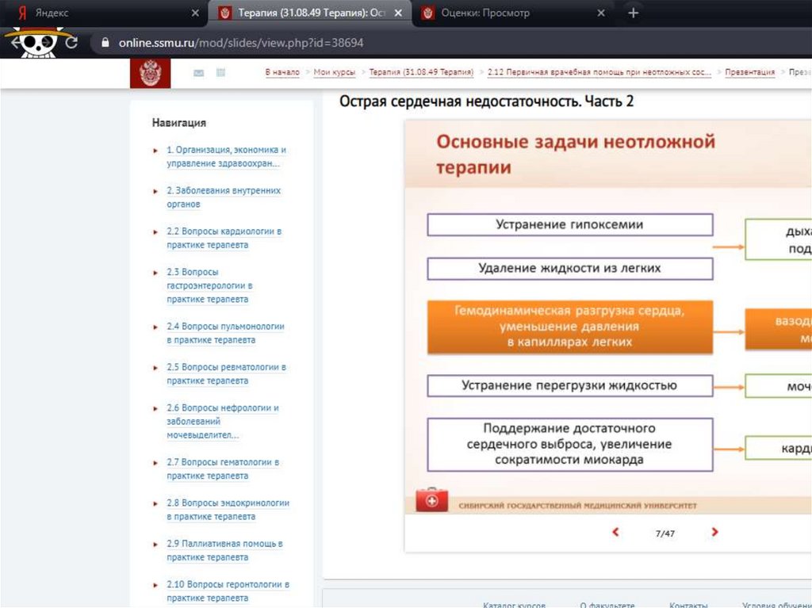Go to next slide with right arrow
Screen dimensions: 812x608
coord(714,532)
